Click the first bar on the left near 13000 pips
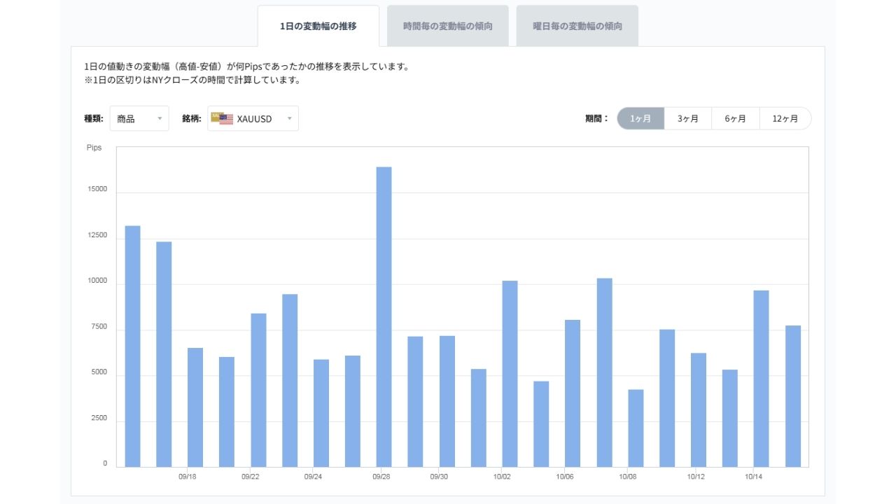Viewport: 896px width, 504px height. [x=132, y=346]
